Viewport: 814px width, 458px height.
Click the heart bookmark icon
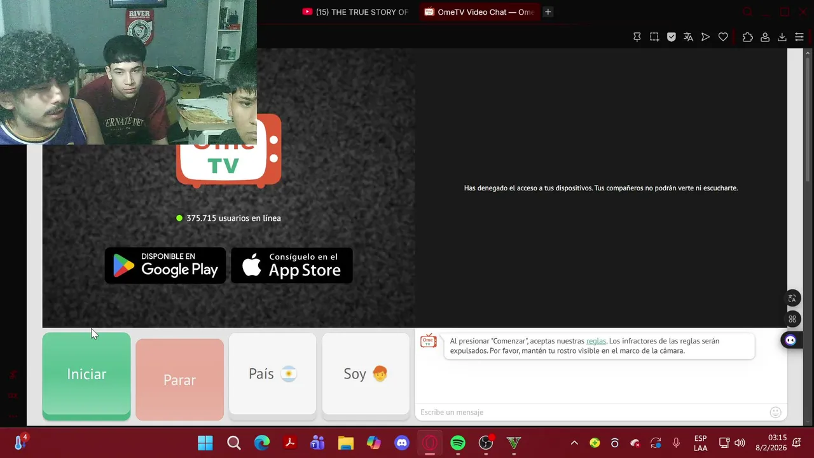tap(723, 38)
